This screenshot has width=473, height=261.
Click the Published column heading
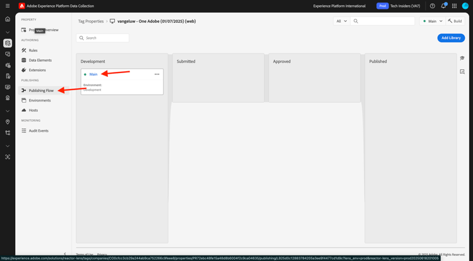click(378, 61)
